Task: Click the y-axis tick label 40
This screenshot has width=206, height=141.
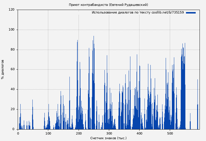Action: pos(12,89)
